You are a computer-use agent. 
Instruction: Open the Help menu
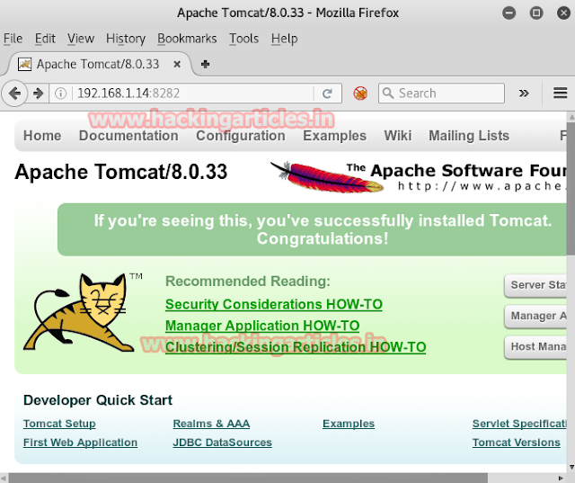(x=284, y=39)
